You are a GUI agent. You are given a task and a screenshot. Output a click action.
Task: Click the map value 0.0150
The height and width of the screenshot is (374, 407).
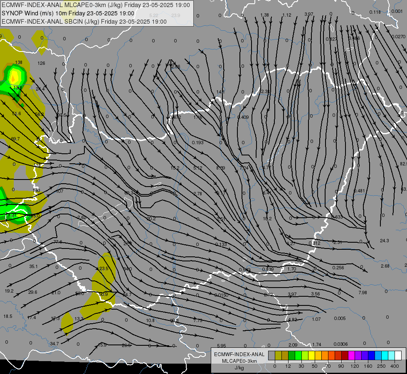pos(222,295)
